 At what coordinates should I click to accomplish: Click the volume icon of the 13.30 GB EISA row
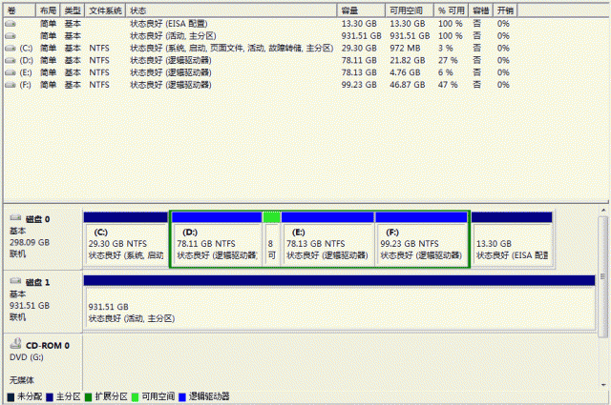(x=11, y=24)
